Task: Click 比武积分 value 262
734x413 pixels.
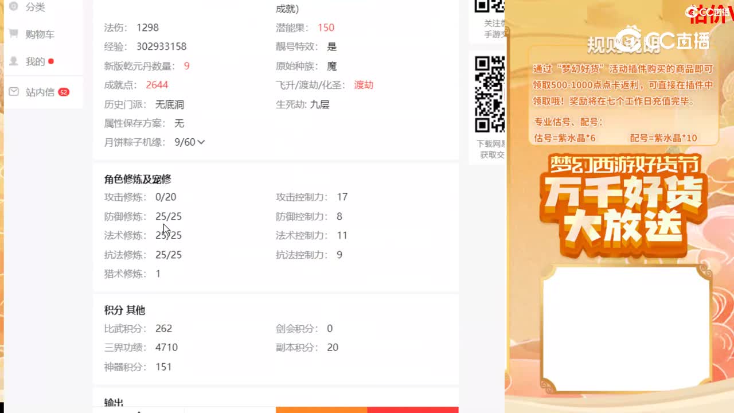Action: tap(163, 328)
